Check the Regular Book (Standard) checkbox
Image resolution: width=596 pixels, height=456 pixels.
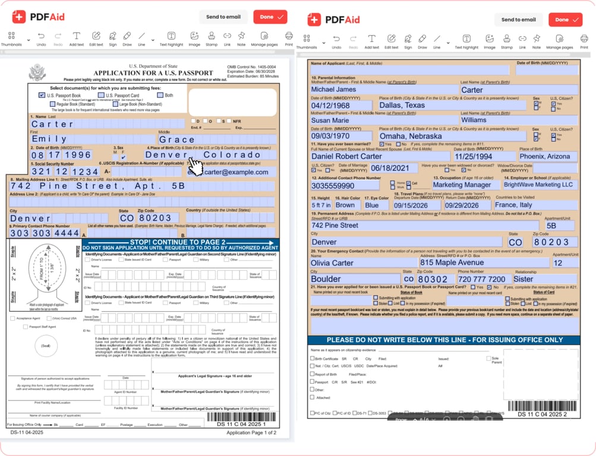click(52, 104)
